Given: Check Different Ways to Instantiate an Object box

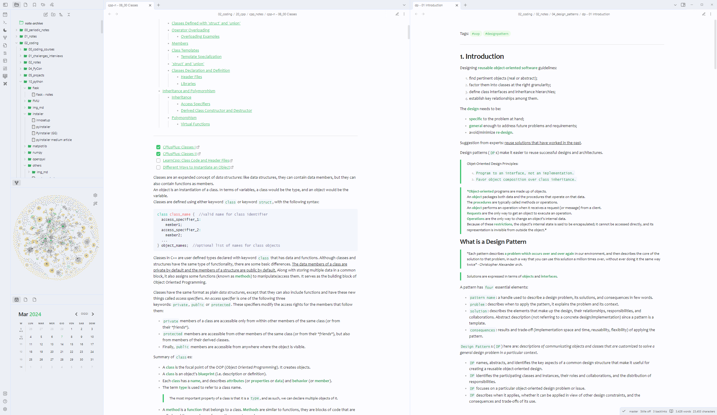Looking at the screenshot, I should 158,167.
